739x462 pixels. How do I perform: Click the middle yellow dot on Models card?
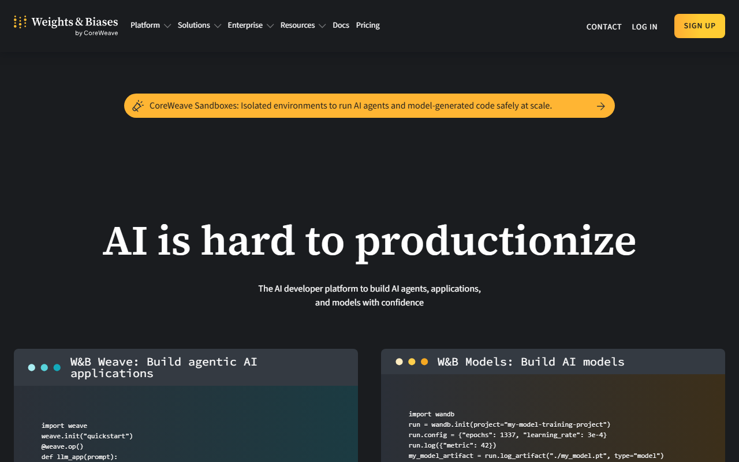pyautogui.click(x=412, y=362)
